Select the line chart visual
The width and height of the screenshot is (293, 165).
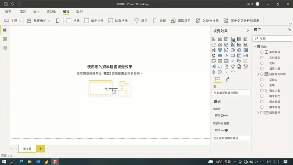pyautogui.click(x=213, y=45)
